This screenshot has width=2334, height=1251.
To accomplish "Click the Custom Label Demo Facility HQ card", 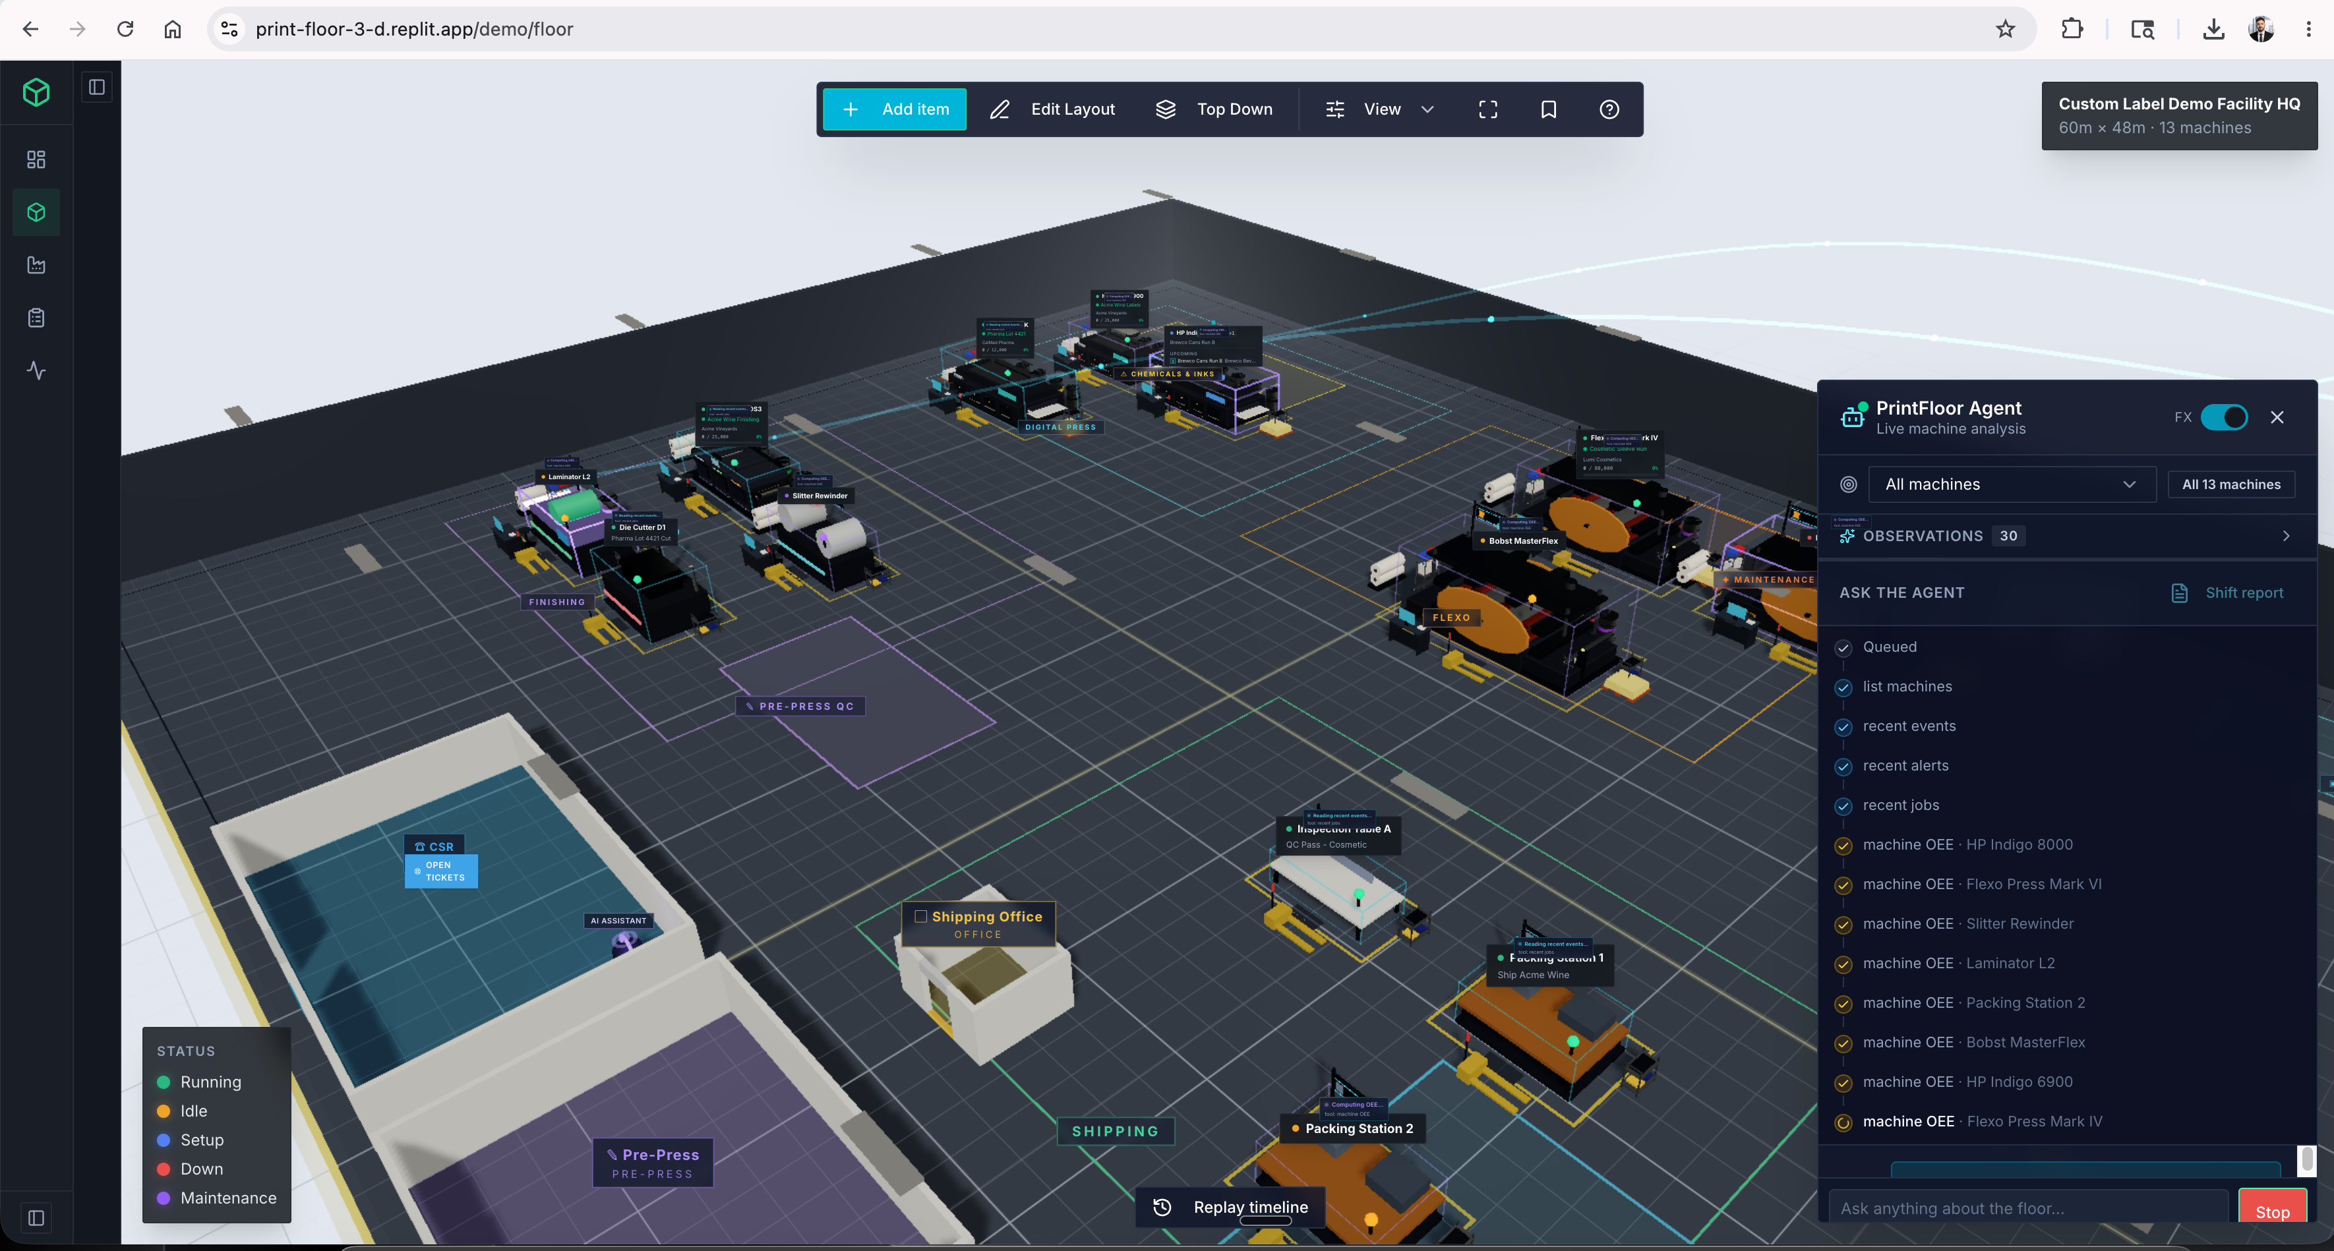I will click(x=2178, y=115).
